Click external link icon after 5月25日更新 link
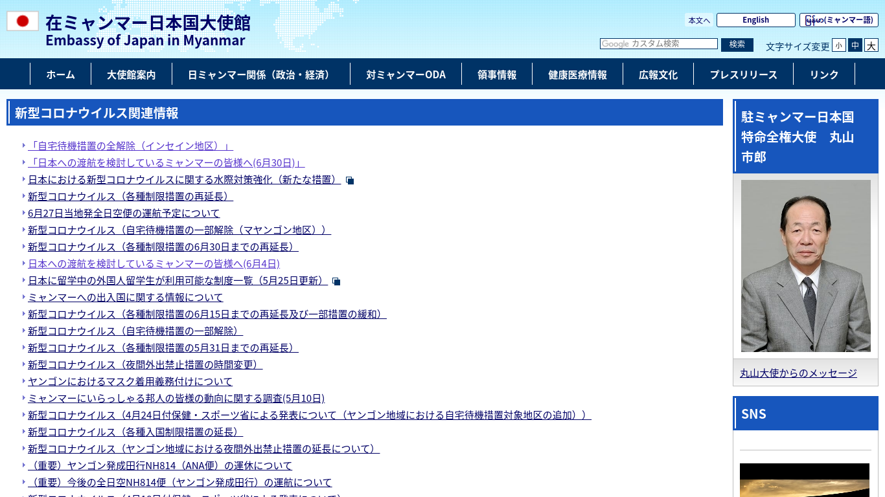The width and height of the screenshot is (885, 497). coord(336,282)
